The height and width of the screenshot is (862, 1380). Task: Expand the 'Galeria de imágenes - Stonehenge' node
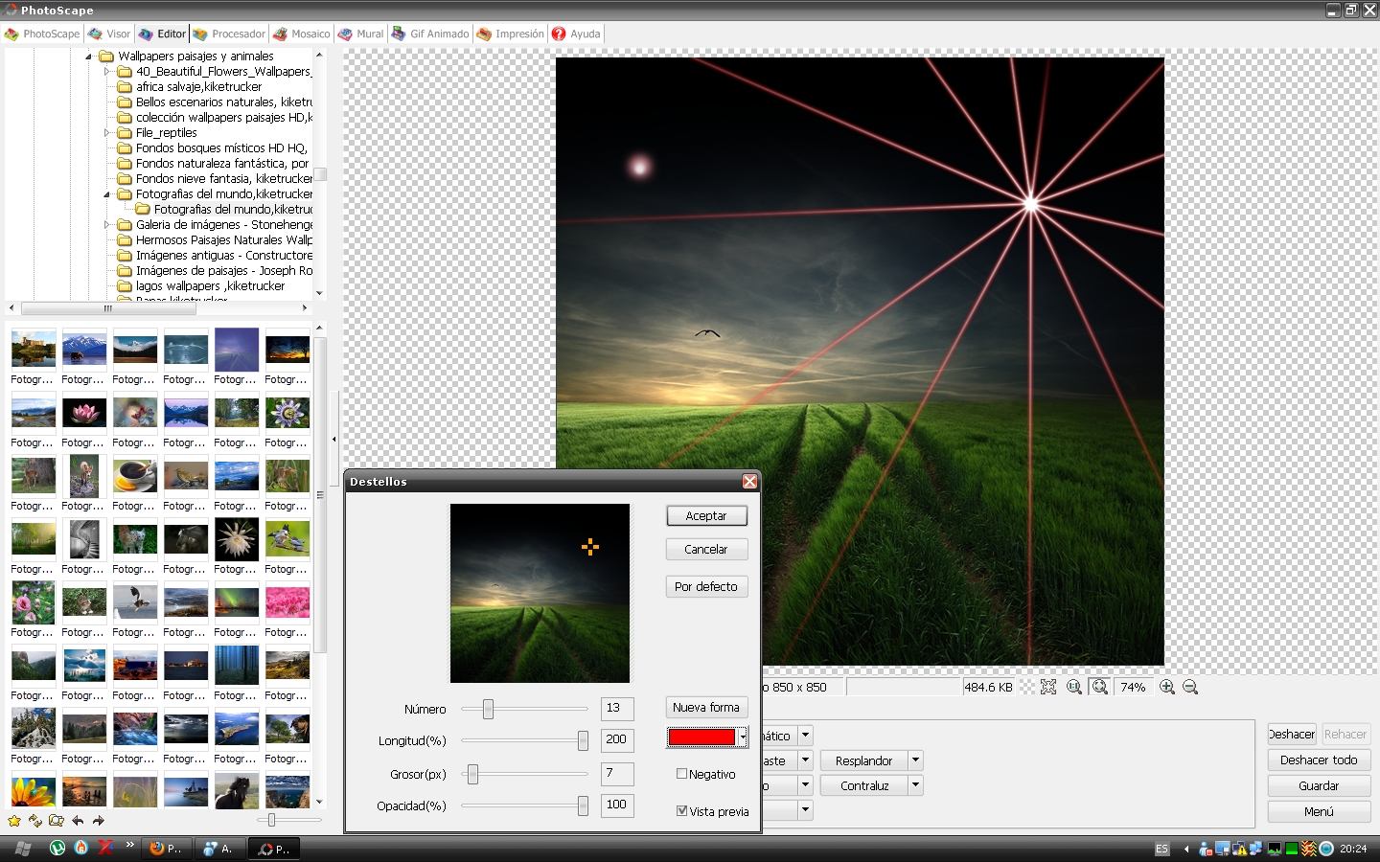[107, 225]
